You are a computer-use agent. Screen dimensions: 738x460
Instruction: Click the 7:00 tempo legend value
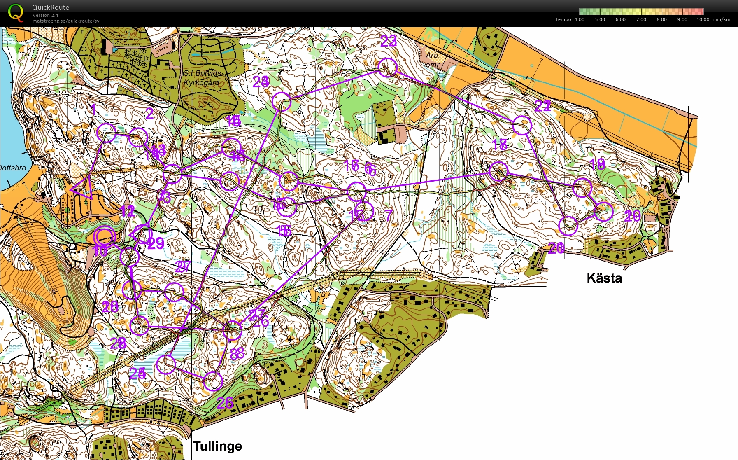[641, 19]
